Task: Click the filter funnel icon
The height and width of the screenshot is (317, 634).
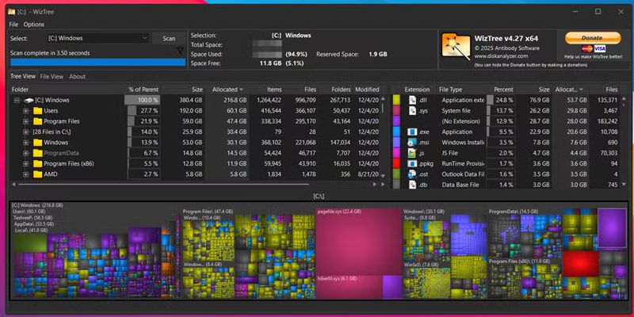Action: 180,52
